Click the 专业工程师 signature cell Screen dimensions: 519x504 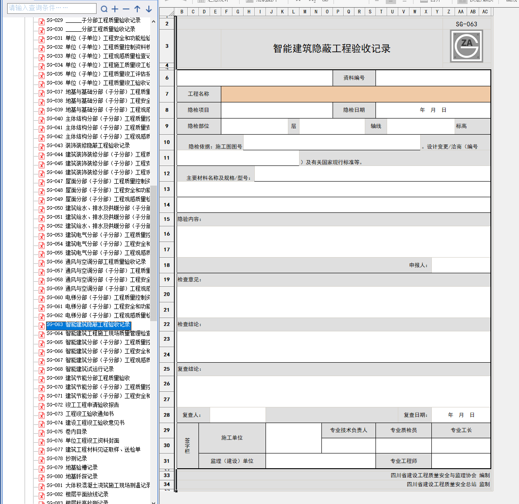[x=461, y=461]
